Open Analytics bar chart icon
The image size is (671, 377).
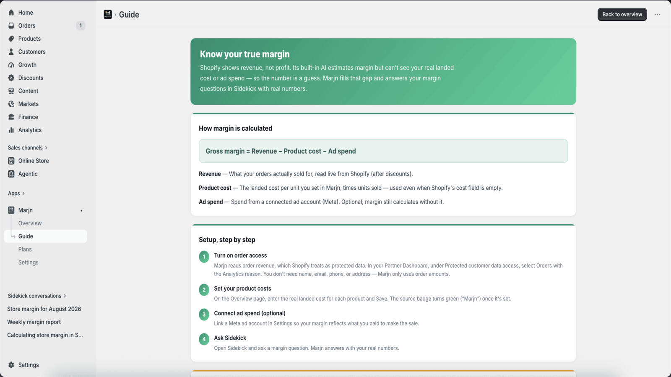(11, 130)
